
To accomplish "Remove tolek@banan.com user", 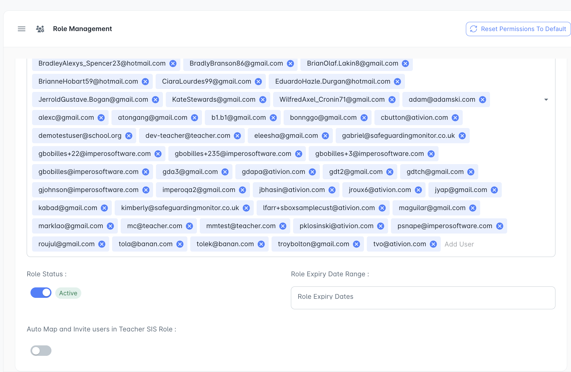I will [261, 244].
